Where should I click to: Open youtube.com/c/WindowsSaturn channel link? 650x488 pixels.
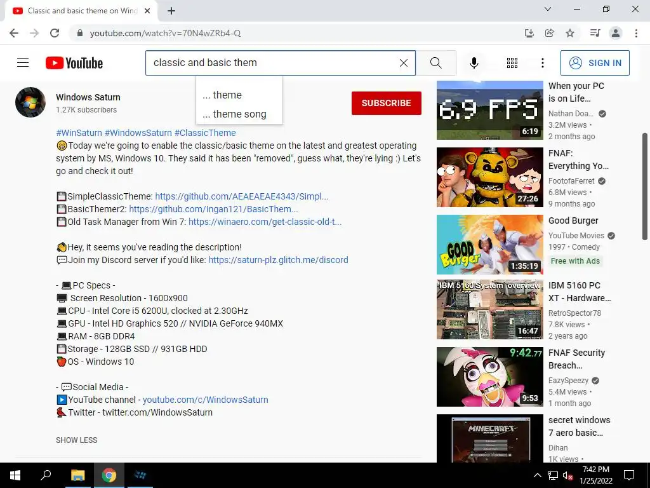click(x=206, y=400)
